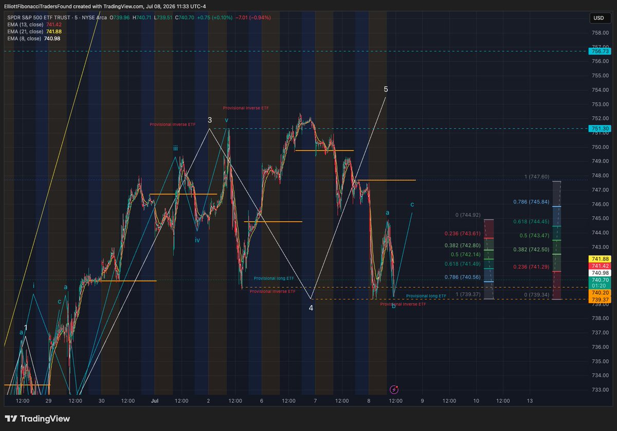Click the cyan 751.30 price label
The height and width of the screenshot is (431, 617).
tap(601, 128)
